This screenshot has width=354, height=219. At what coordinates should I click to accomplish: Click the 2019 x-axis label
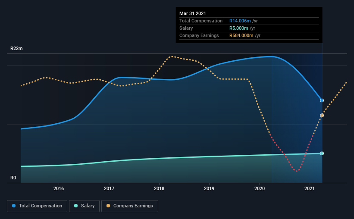pos(209,188)
